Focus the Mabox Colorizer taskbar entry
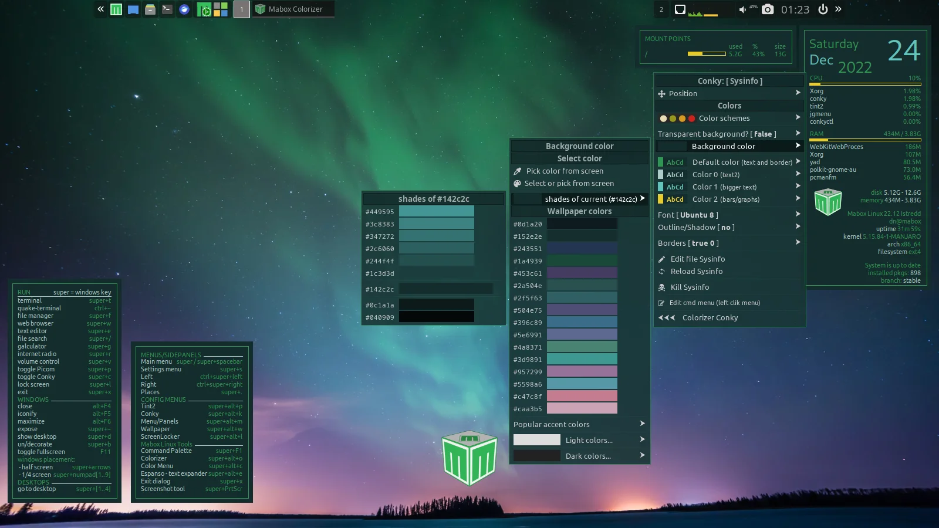The image size is (939, 528). pos(293,9)
